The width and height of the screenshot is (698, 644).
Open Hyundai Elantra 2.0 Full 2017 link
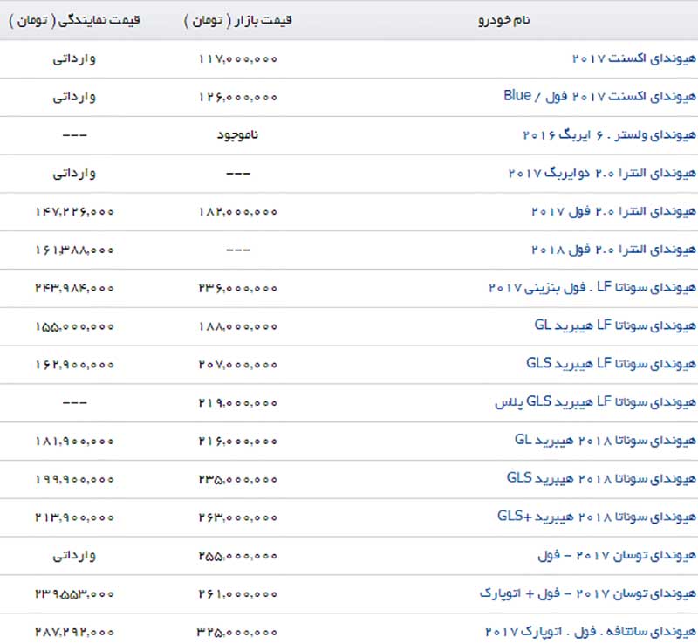(614, 211)
